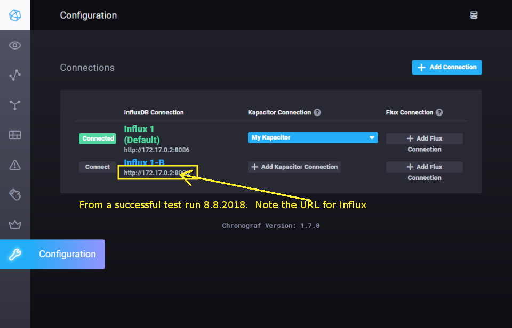Open the Host List eye icon

pyautogui.click(x=14, y=45)
